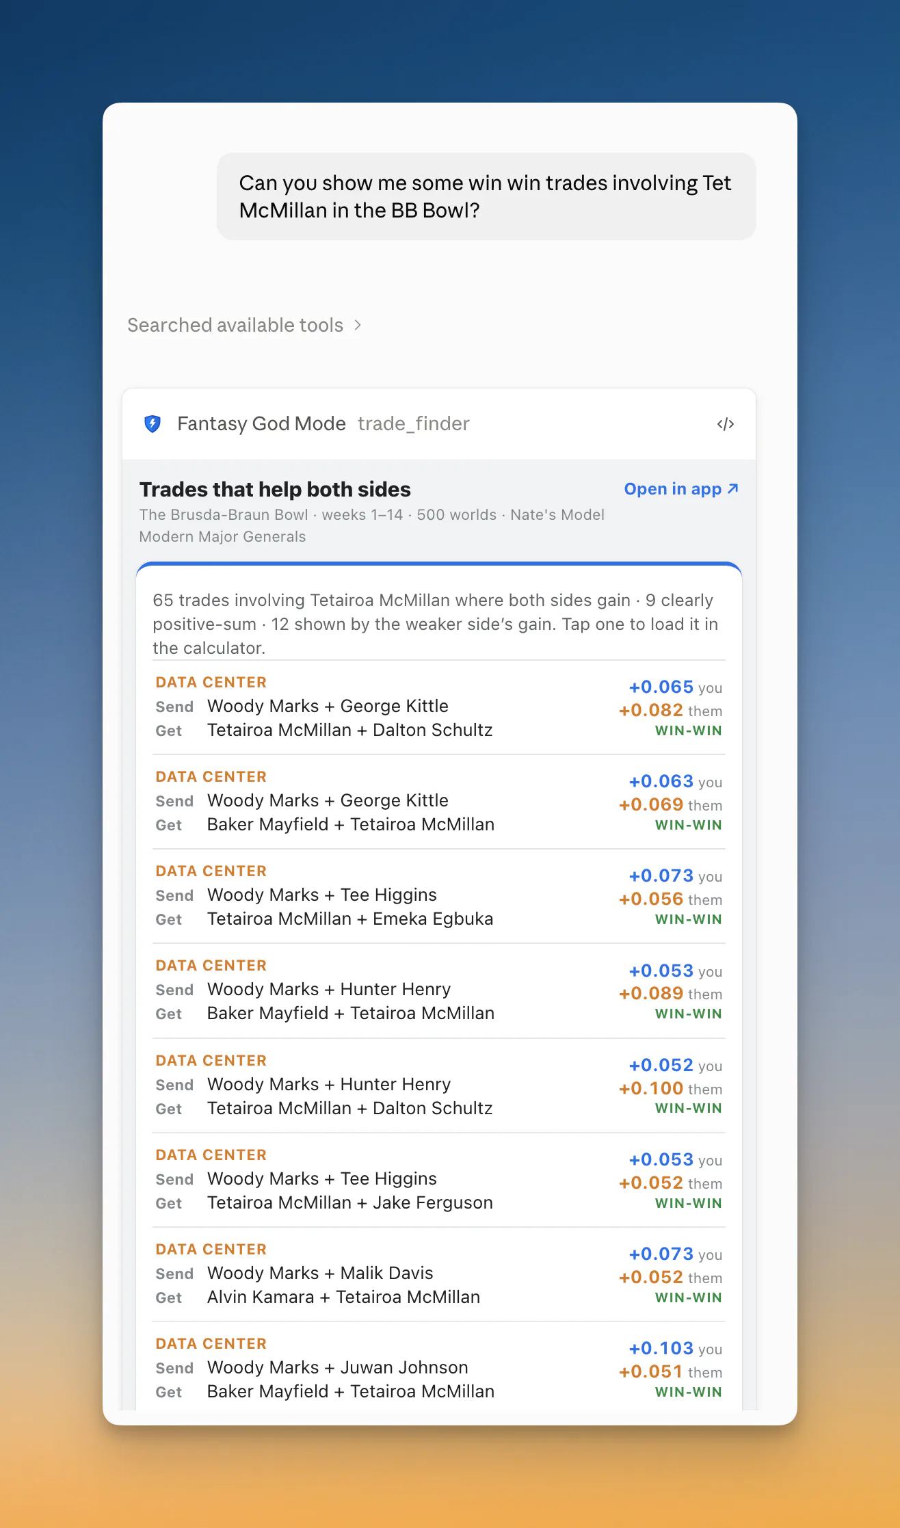Click the '65 trades involving Tetairoa McMillan' summary
900x1528 pixels.
436,624
